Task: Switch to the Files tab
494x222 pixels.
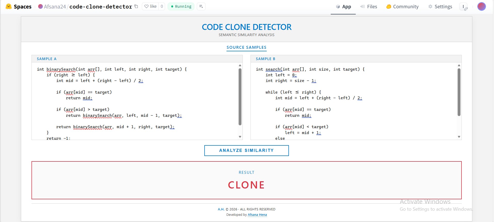Action: pos(369,7)
